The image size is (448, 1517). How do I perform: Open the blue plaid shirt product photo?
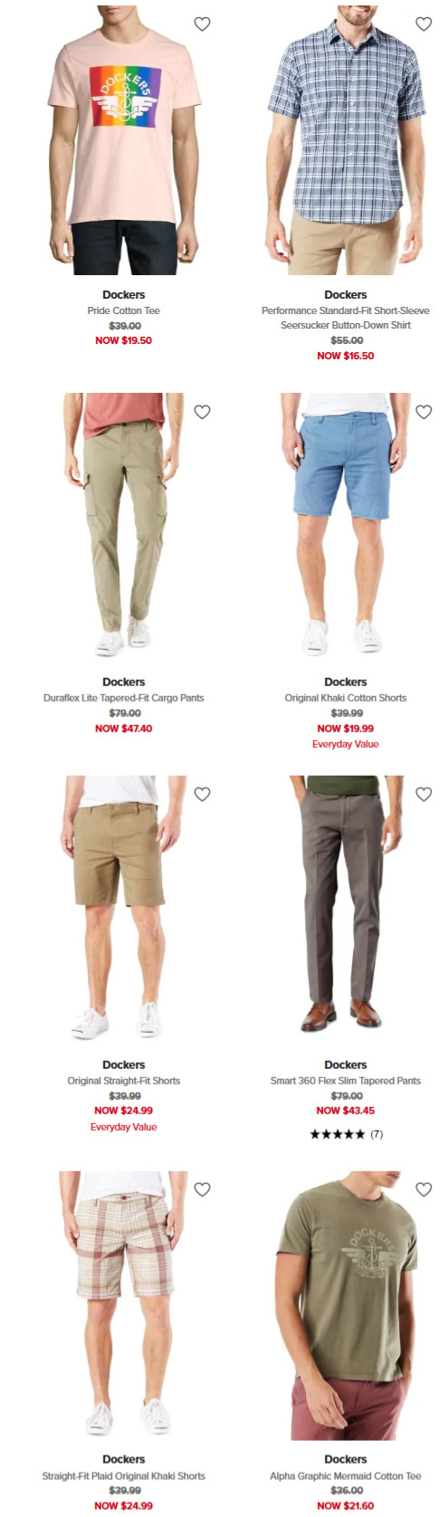click(x=346, y=139)
